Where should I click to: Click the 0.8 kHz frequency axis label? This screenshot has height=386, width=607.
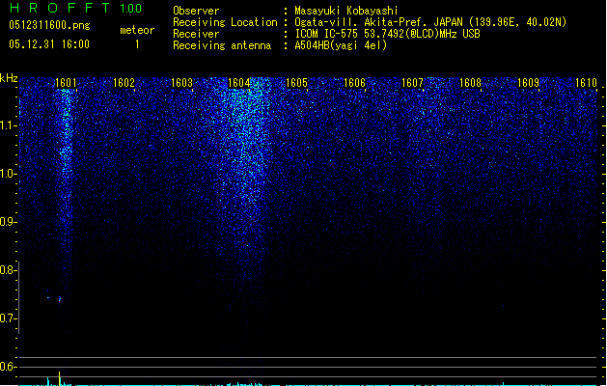(8, 270)
